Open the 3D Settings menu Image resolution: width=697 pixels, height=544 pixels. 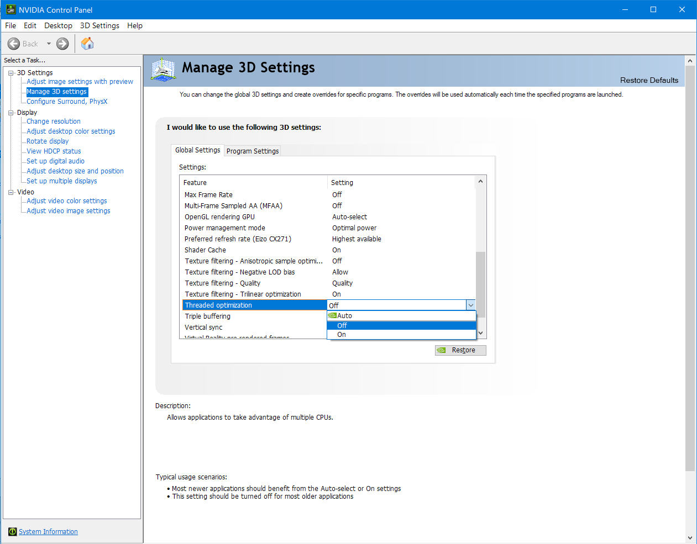(x=99, y=25)
